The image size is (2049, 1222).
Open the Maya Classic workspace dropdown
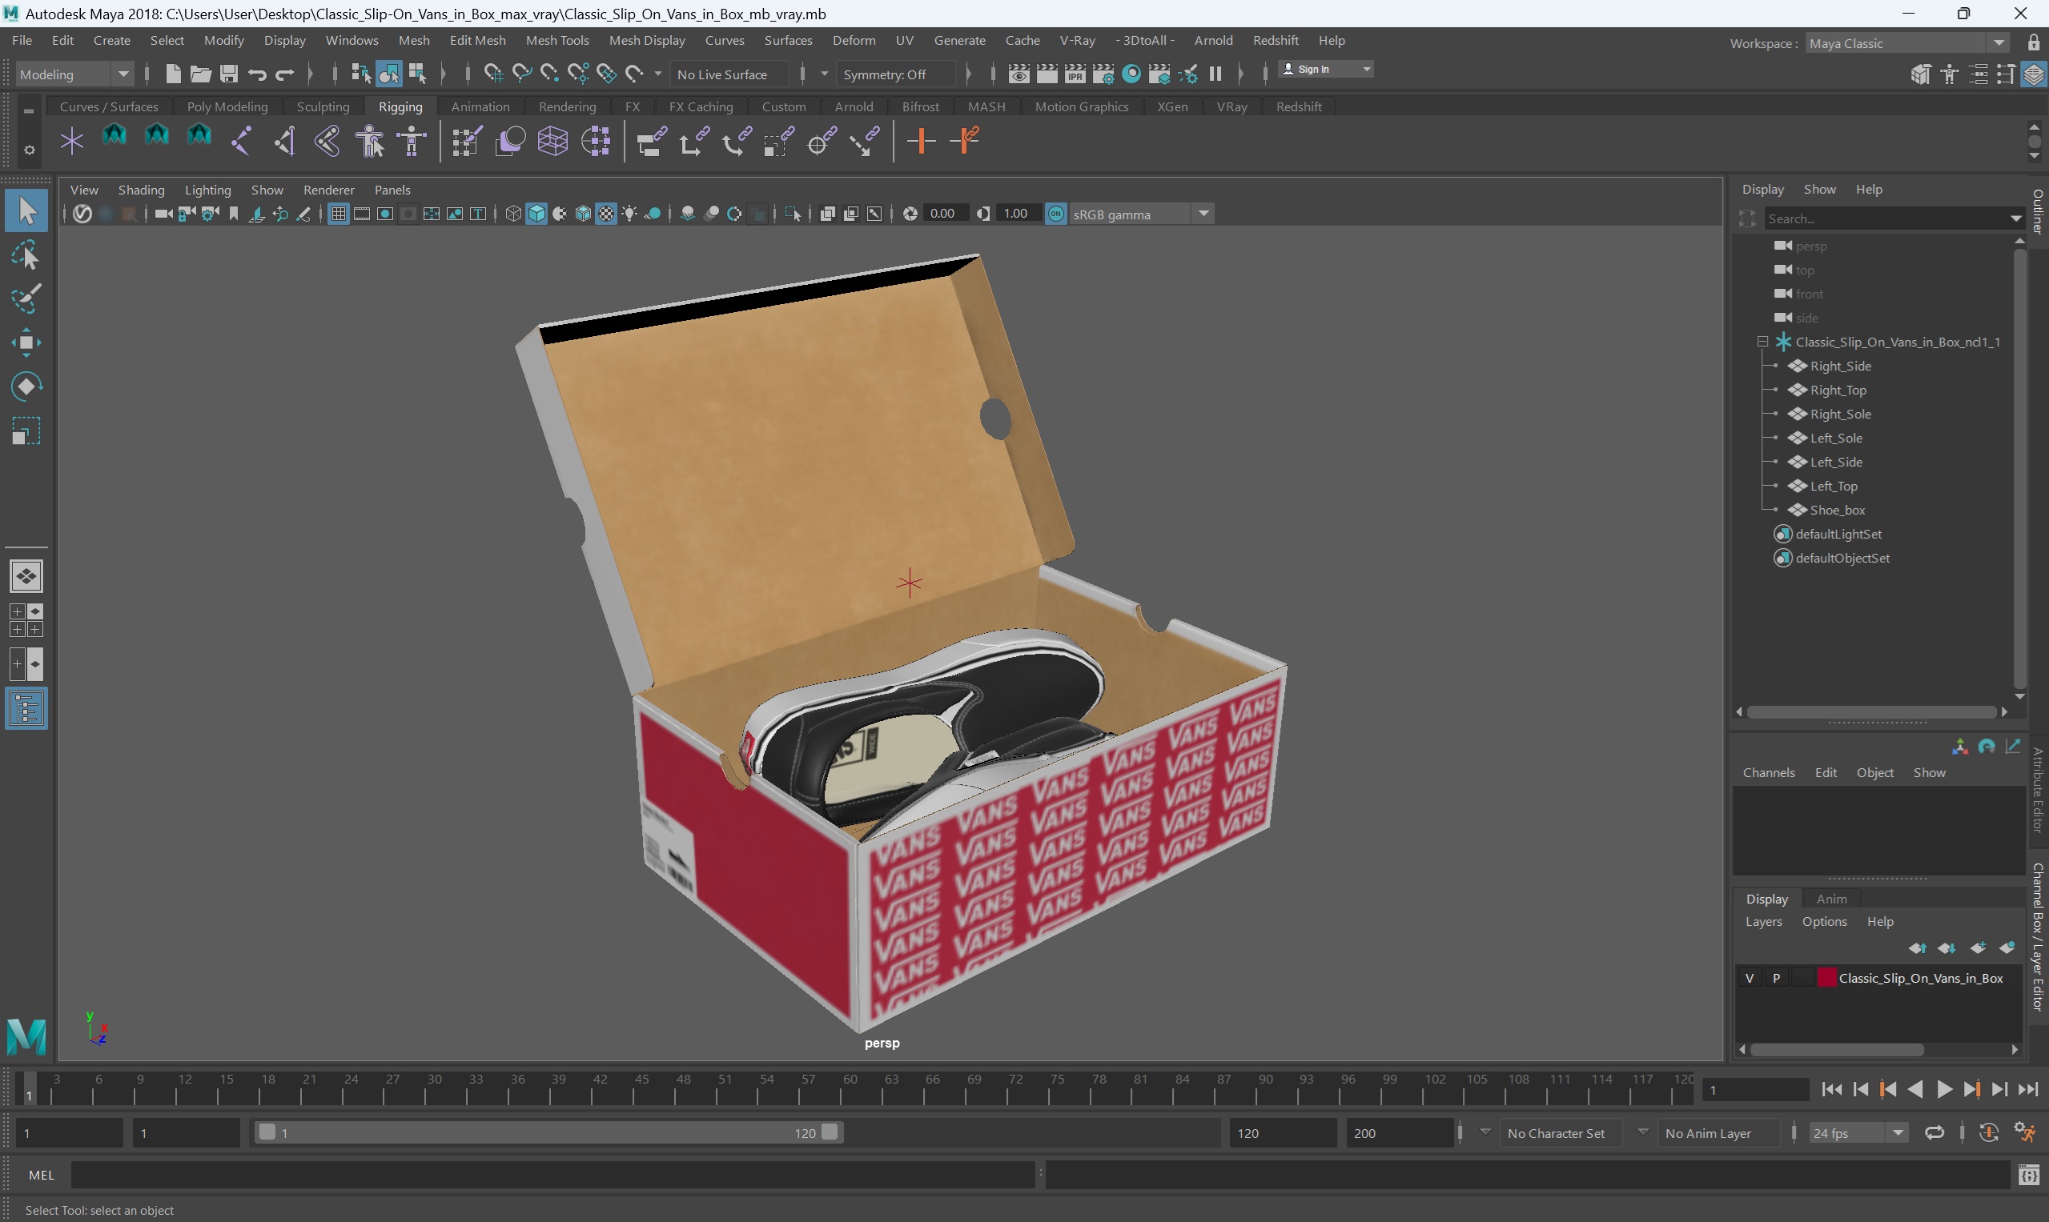tap(1907, 43)
